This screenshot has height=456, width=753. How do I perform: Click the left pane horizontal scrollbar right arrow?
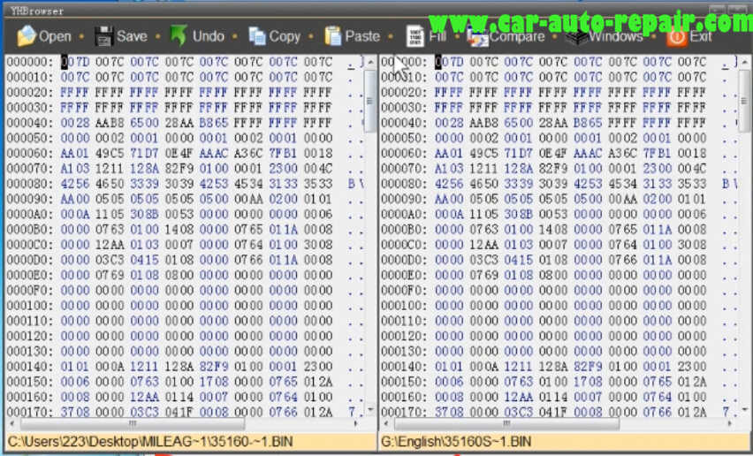(x=356, y=423)
